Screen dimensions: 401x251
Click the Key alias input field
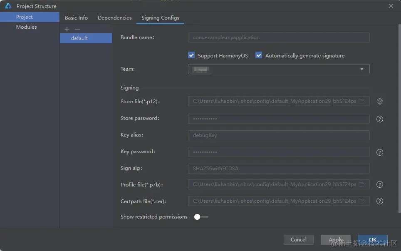pos(279,135)
